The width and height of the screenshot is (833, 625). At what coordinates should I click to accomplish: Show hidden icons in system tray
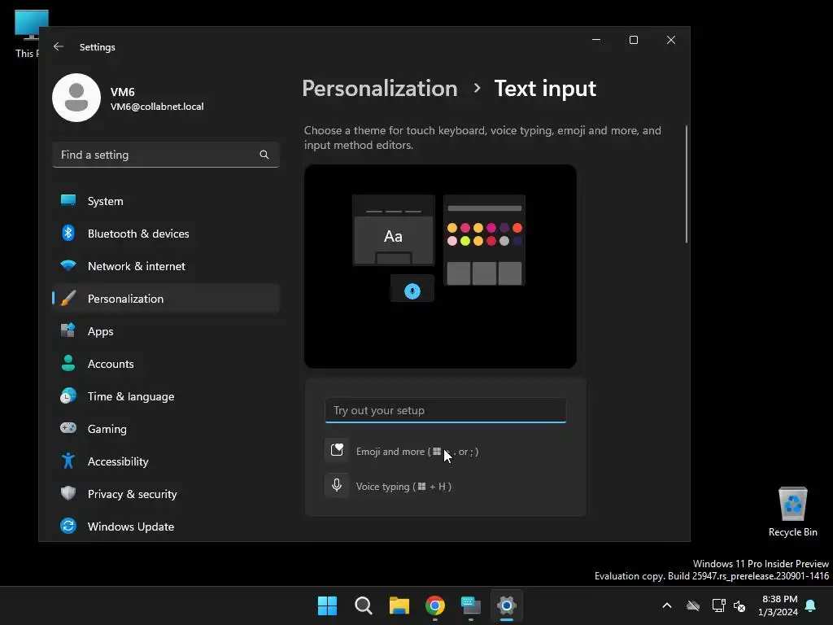point(667,605)
